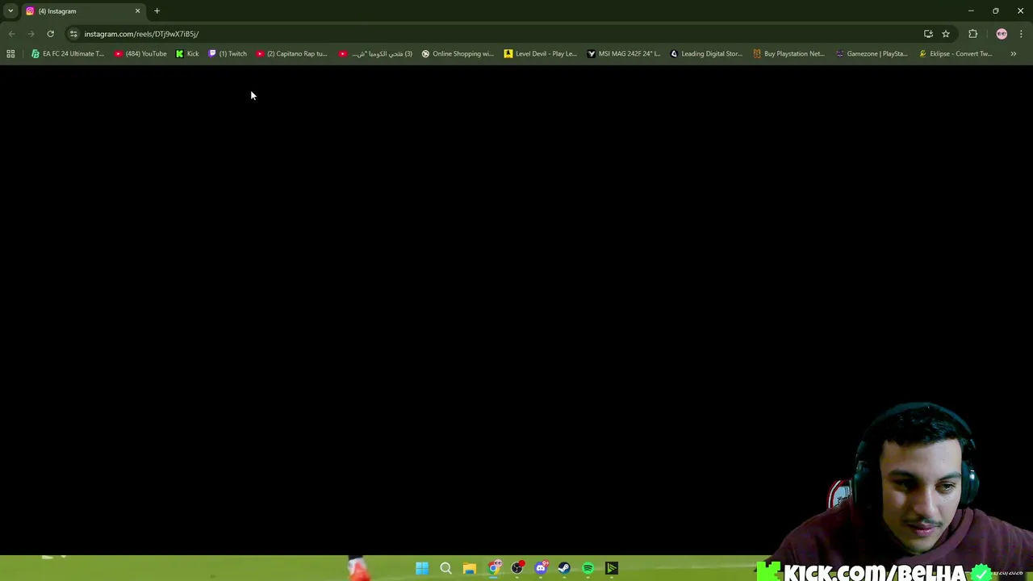The width and height of the screenshot is (1033, 581).
Task: Bookmark this page with the star icon
Action: (946, 34)
